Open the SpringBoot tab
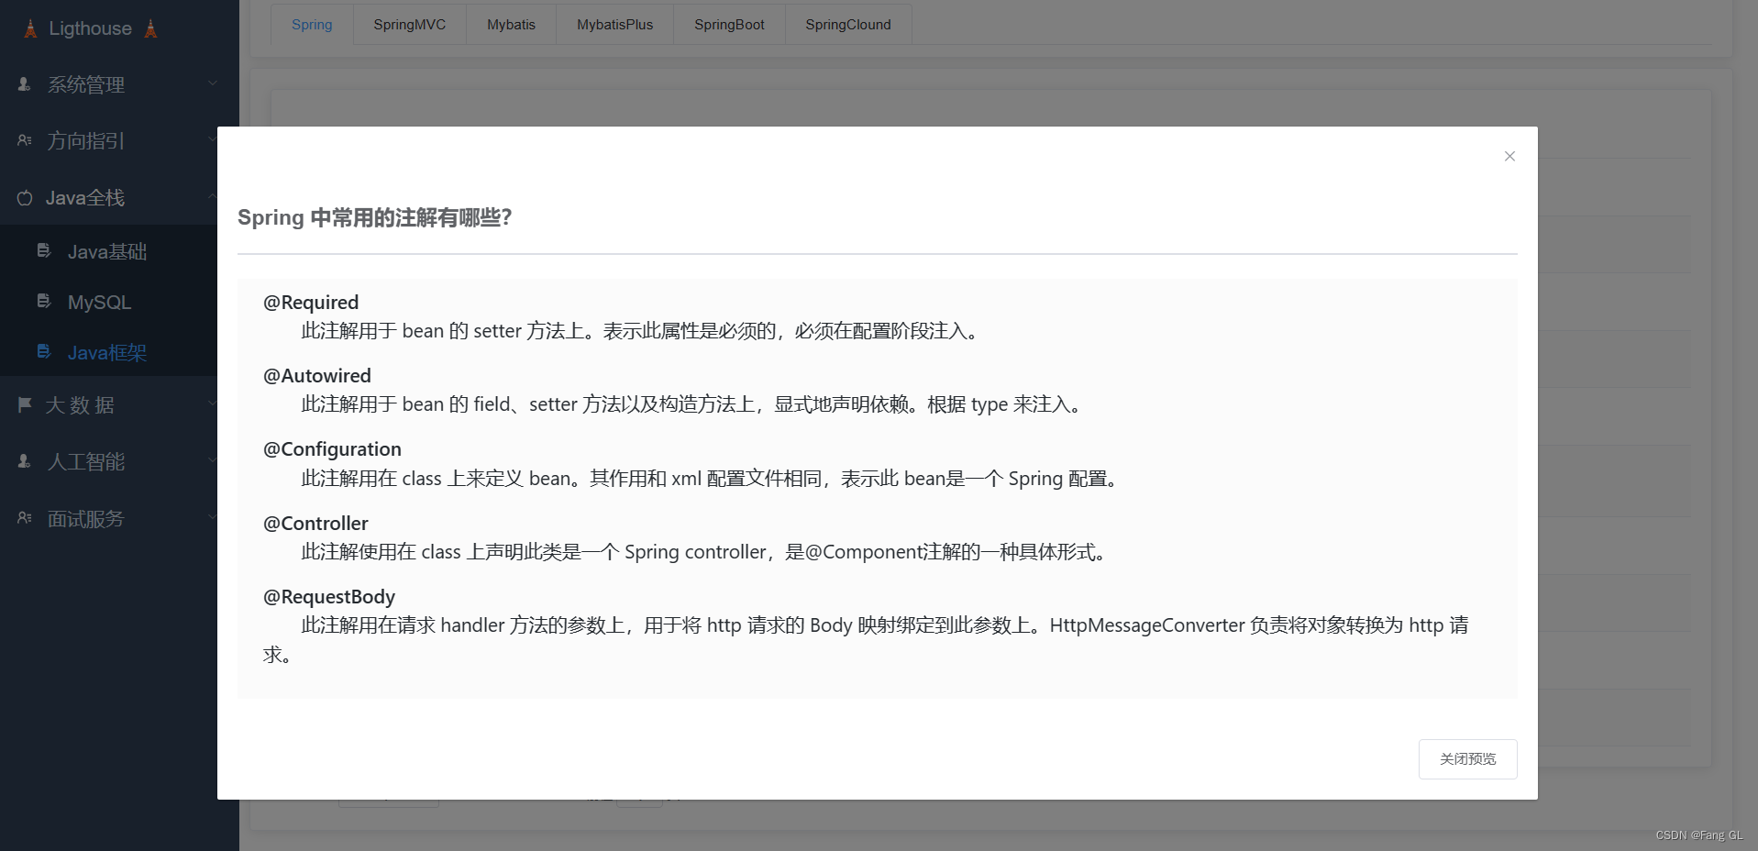 [729, 25]
